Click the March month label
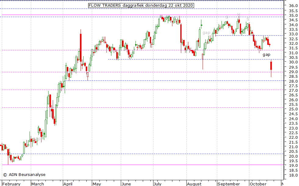Viewport: 299px width, 186px height. [x=38, y=184]
